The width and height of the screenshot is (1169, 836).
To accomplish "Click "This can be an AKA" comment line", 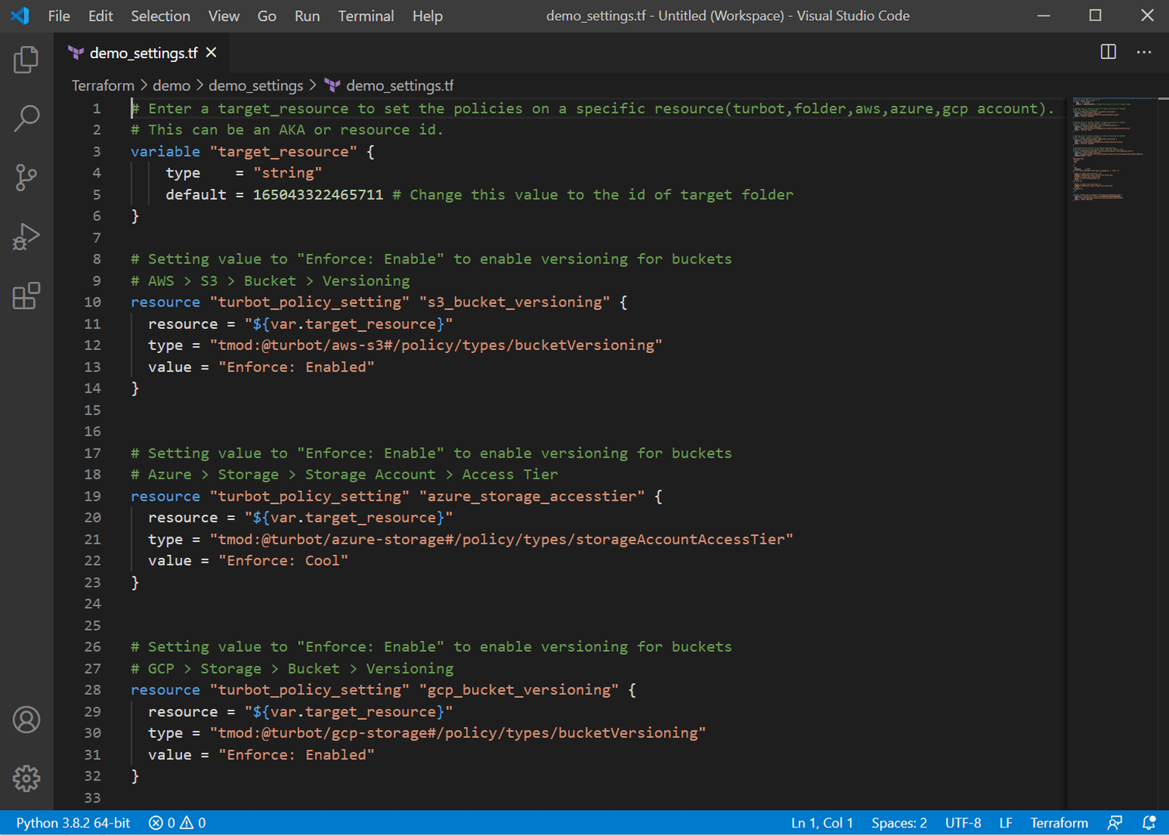I will pos(287,129).
